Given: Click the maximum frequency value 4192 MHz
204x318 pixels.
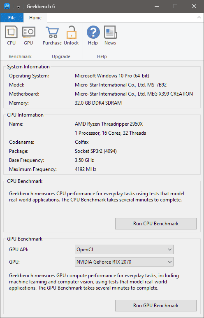Looking at the screenshot, I should [x=86, y=169].
